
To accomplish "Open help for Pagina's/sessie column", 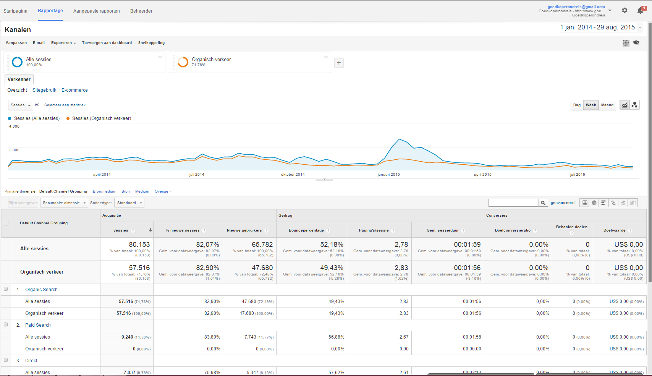I will [x=393, y=230].
